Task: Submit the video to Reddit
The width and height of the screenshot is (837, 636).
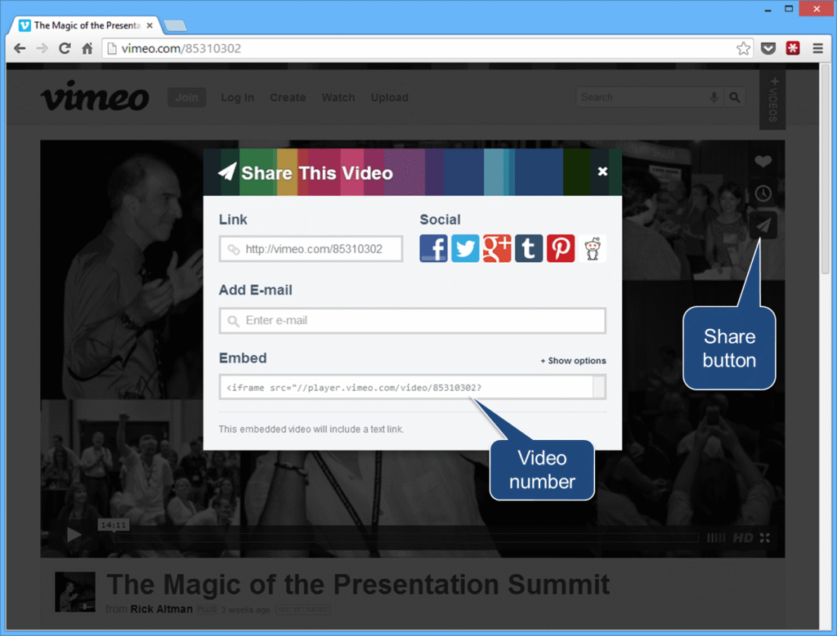Action: [x=593, y=248]
